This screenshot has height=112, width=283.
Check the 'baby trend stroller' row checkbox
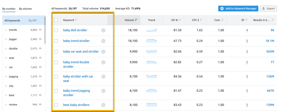click(56, 41)
